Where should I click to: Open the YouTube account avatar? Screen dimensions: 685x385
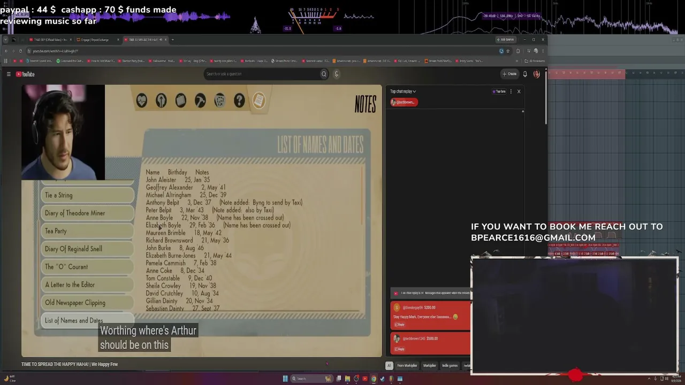537,74
